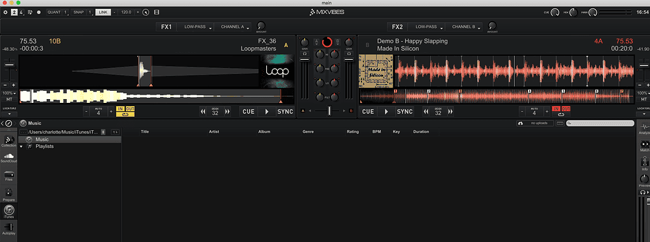This screenshot has width=650, height=242.
Task: Click the tap tempo circle icon
Action: coord(146,12)
